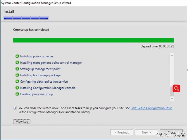Click the green installation progress bar

(x=94, y=40)
